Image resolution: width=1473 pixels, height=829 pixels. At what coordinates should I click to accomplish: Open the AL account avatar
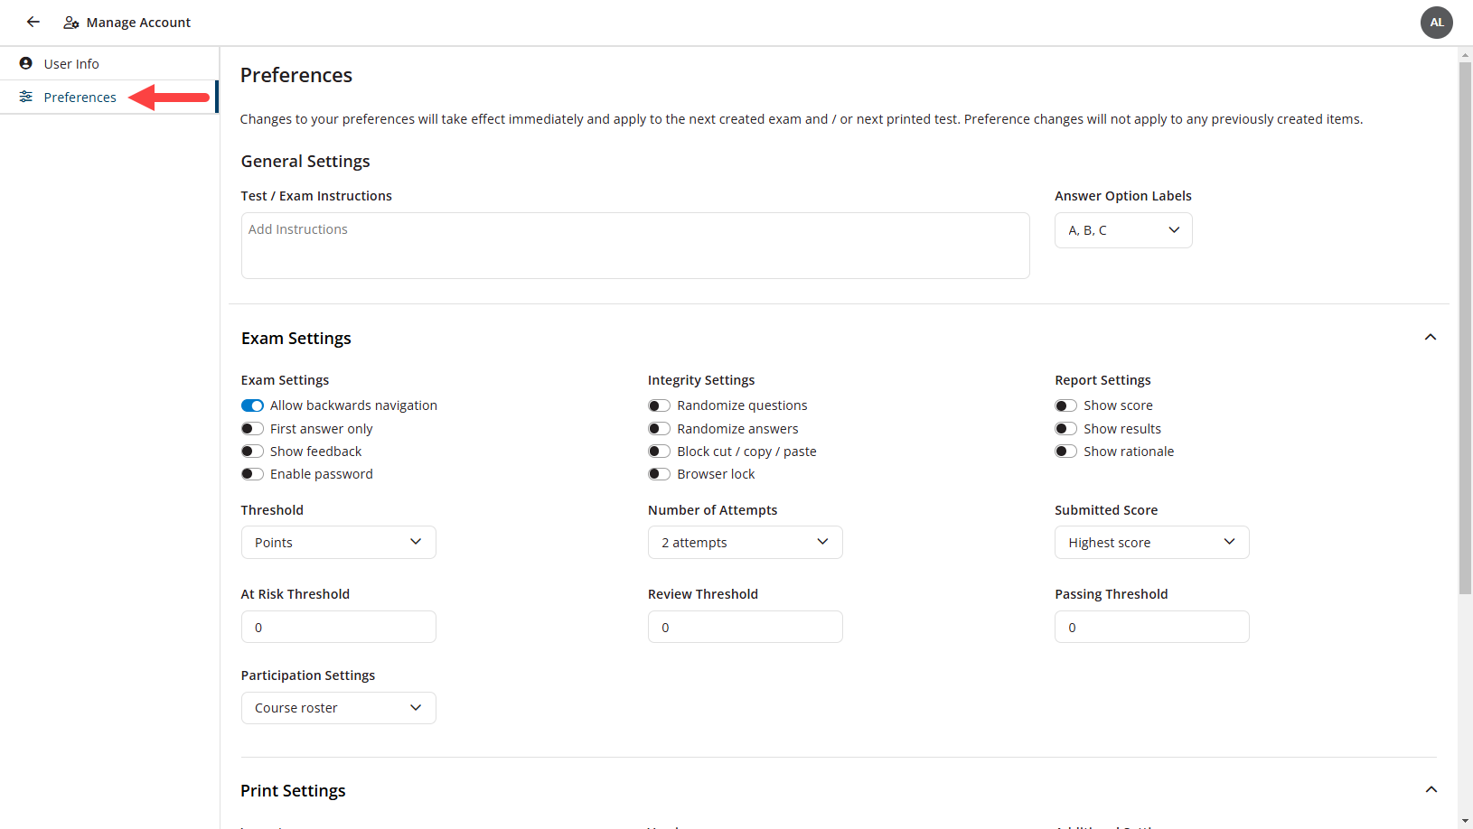[1436, 22]
